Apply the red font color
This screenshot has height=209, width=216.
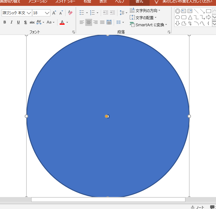coord(62,22)
